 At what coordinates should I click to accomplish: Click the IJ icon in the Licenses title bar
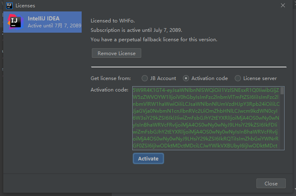(9, 6)
